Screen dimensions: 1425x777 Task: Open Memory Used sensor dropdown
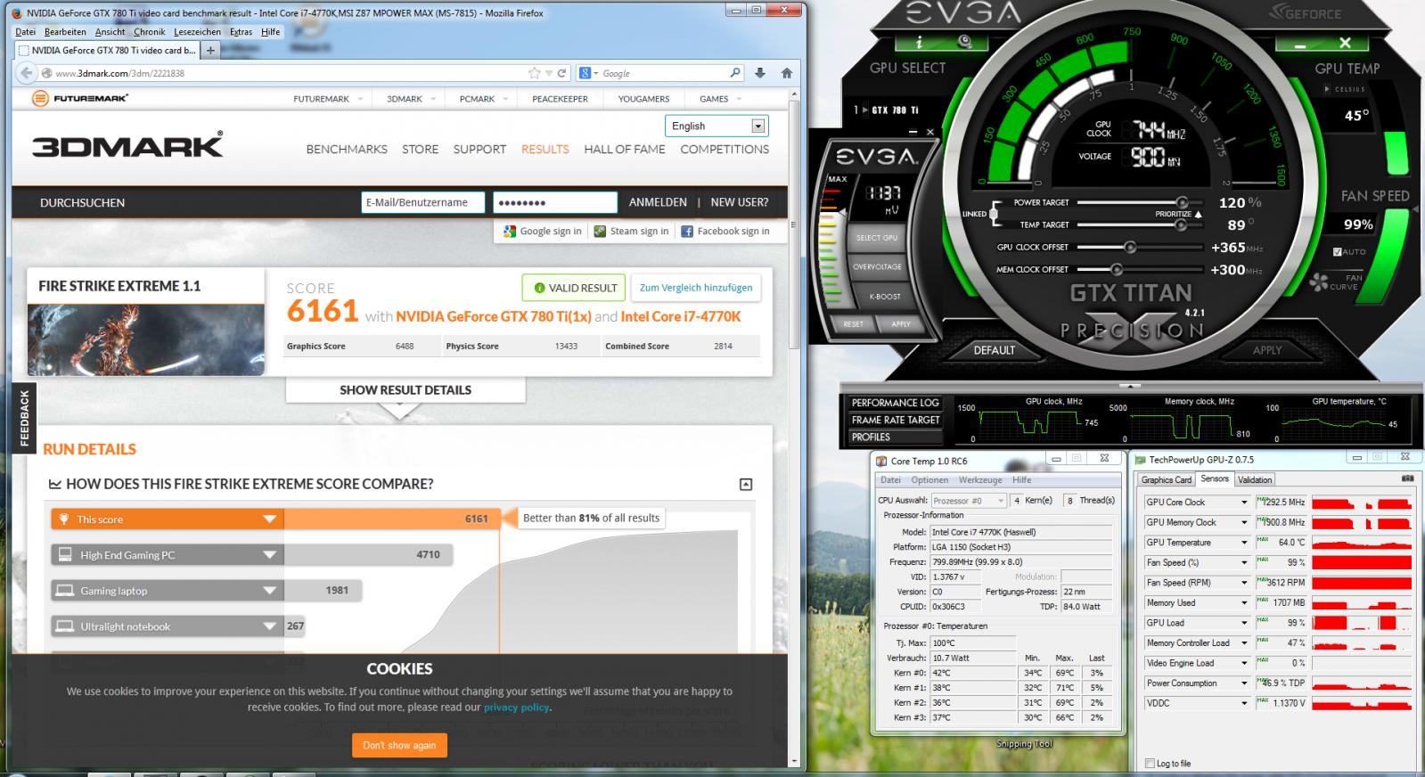click(x=1244, y=603)
